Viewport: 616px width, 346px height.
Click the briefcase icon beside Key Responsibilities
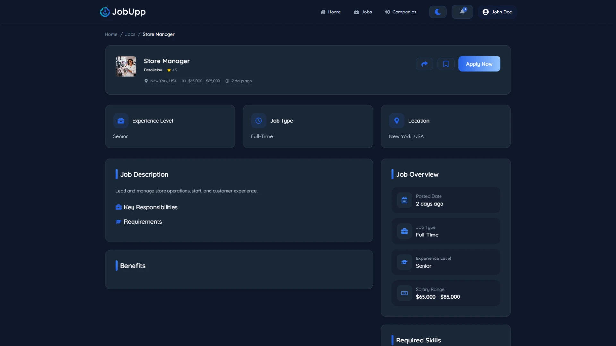pyautogui.click(x=118, y=207)
